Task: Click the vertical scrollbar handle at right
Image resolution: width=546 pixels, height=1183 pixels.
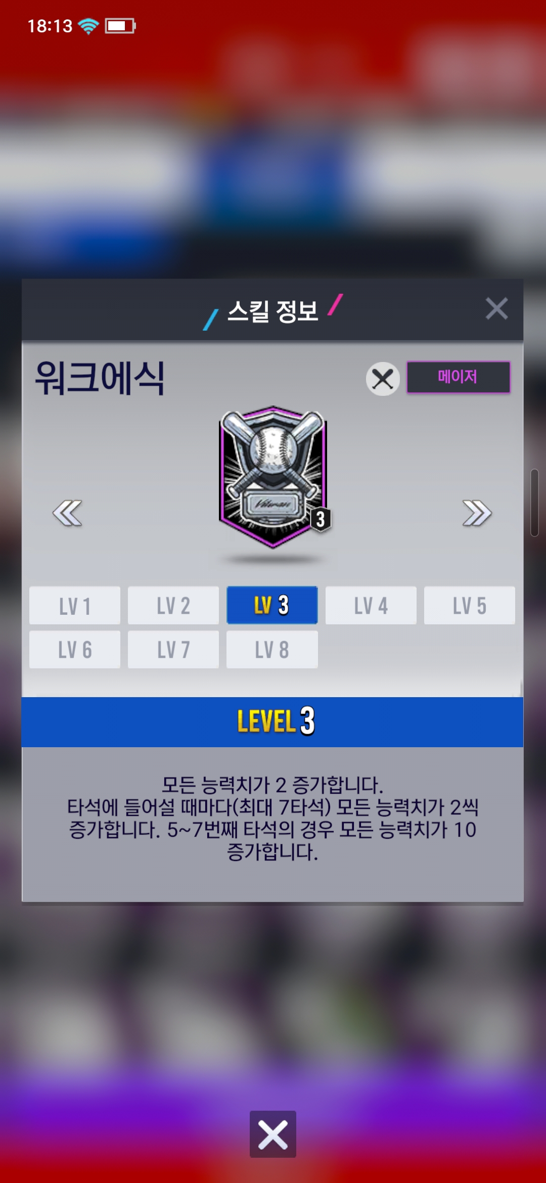Action: pos(534,503)
